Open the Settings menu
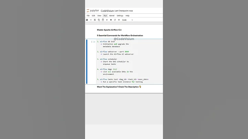The height and width of the screenshot is (139, 248). pos(120,15)
